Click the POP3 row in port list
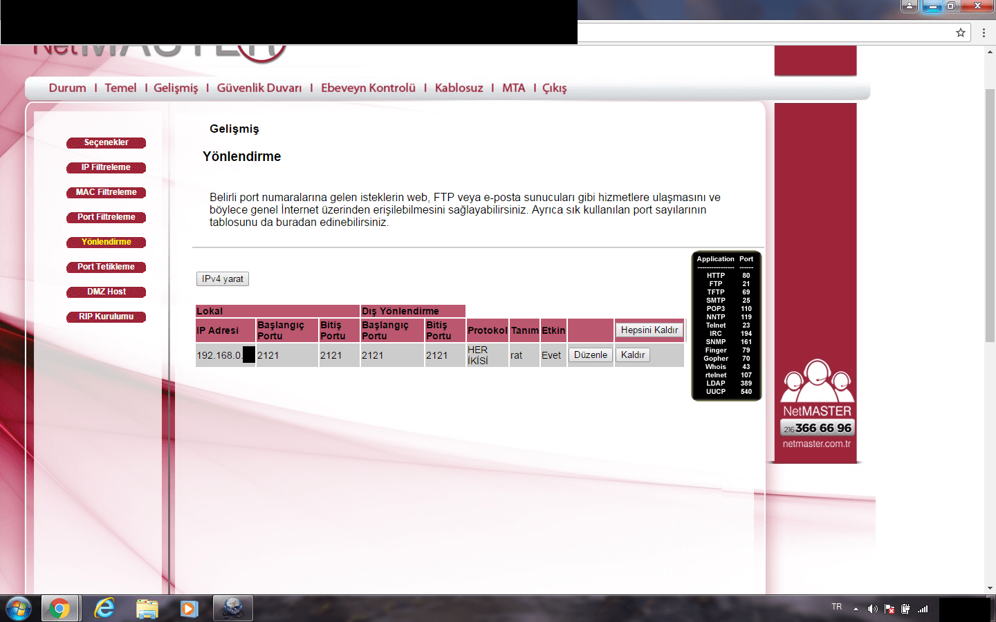This screenshot has height=622, width=996. pos(727,309)
